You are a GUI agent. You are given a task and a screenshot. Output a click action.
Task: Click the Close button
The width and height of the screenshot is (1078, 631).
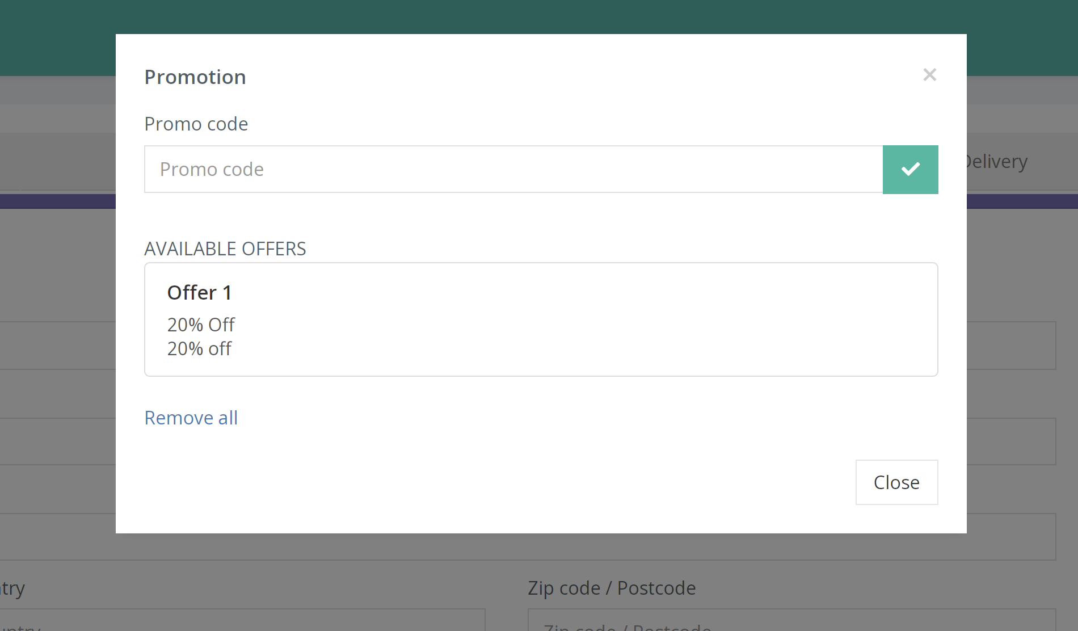click(x=896, y=482)
